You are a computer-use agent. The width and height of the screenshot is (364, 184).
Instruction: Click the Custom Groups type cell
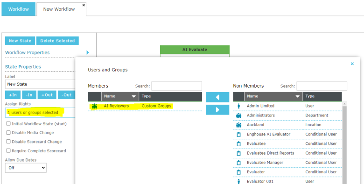(x=156, y=106)
